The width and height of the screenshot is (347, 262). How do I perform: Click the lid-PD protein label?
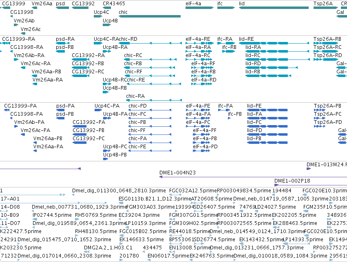point(254,130)
